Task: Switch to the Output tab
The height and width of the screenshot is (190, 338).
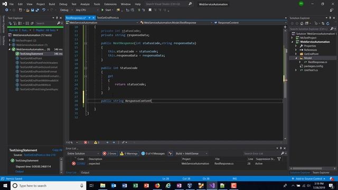Action: pos(85,173)
